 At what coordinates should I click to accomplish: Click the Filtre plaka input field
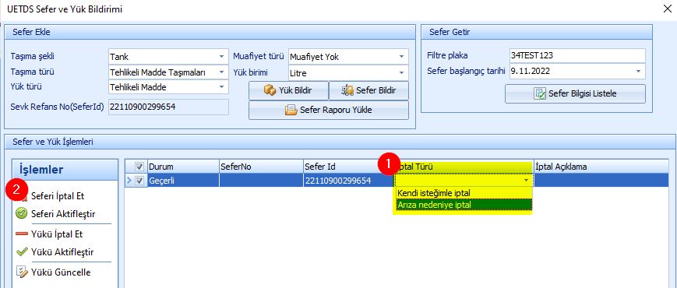pyautogui.click(x=577, y=55)
